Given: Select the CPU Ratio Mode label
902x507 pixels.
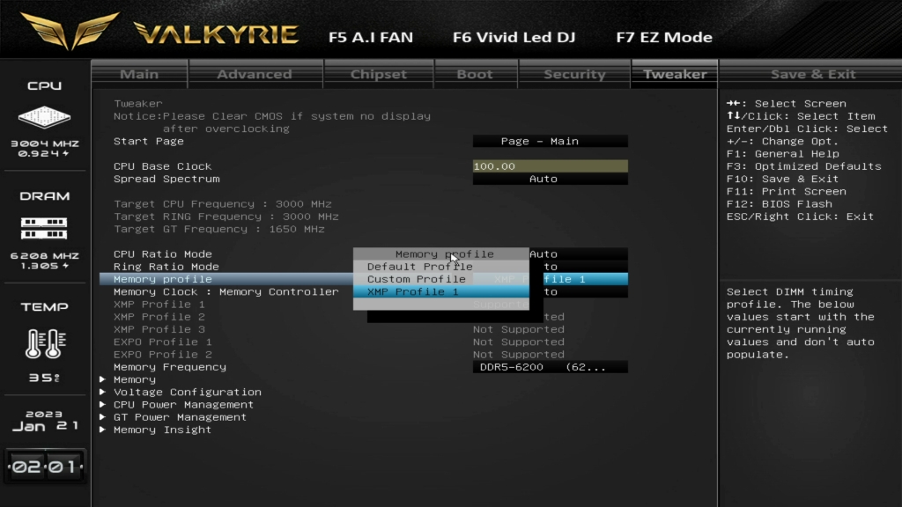Looking at the screenshot, I should (x=163, y=254).
